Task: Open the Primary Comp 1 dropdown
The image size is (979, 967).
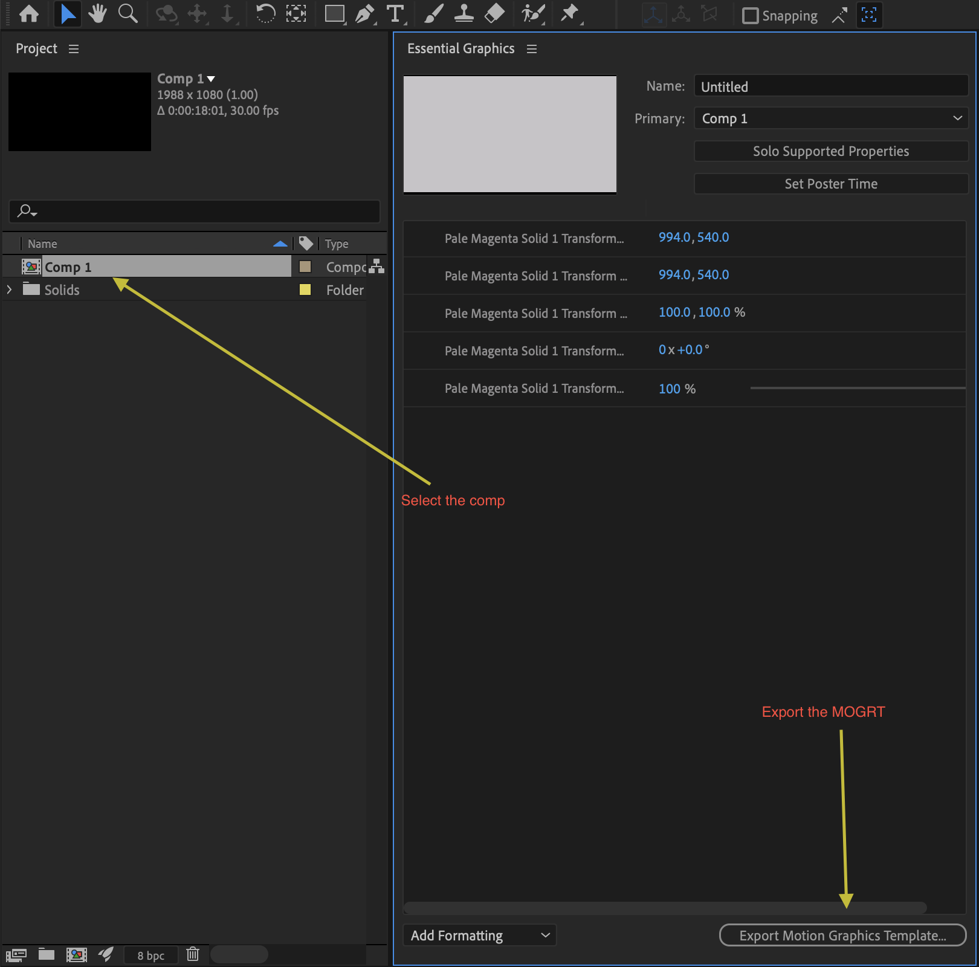Action: coord(830,118)
